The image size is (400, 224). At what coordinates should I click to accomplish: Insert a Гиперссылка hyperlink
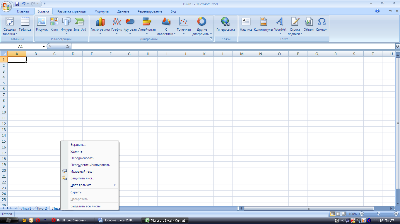click(225, 24)
